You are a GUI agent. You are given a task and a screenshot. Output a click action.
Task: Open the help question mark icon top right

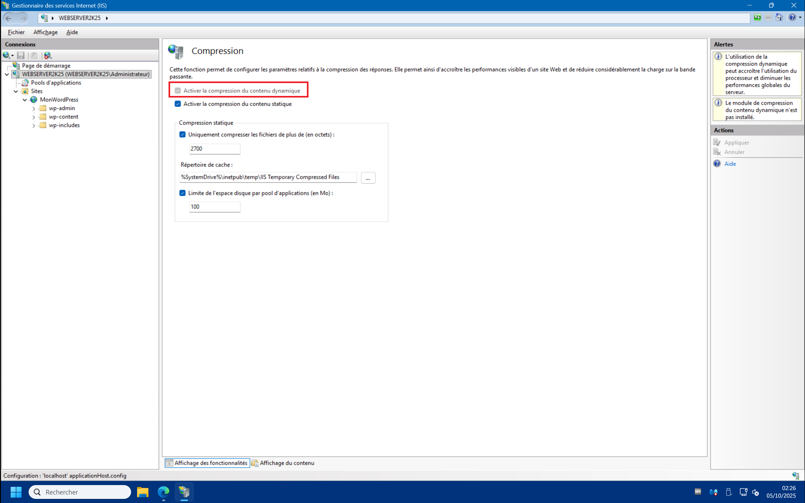[792, 18]
